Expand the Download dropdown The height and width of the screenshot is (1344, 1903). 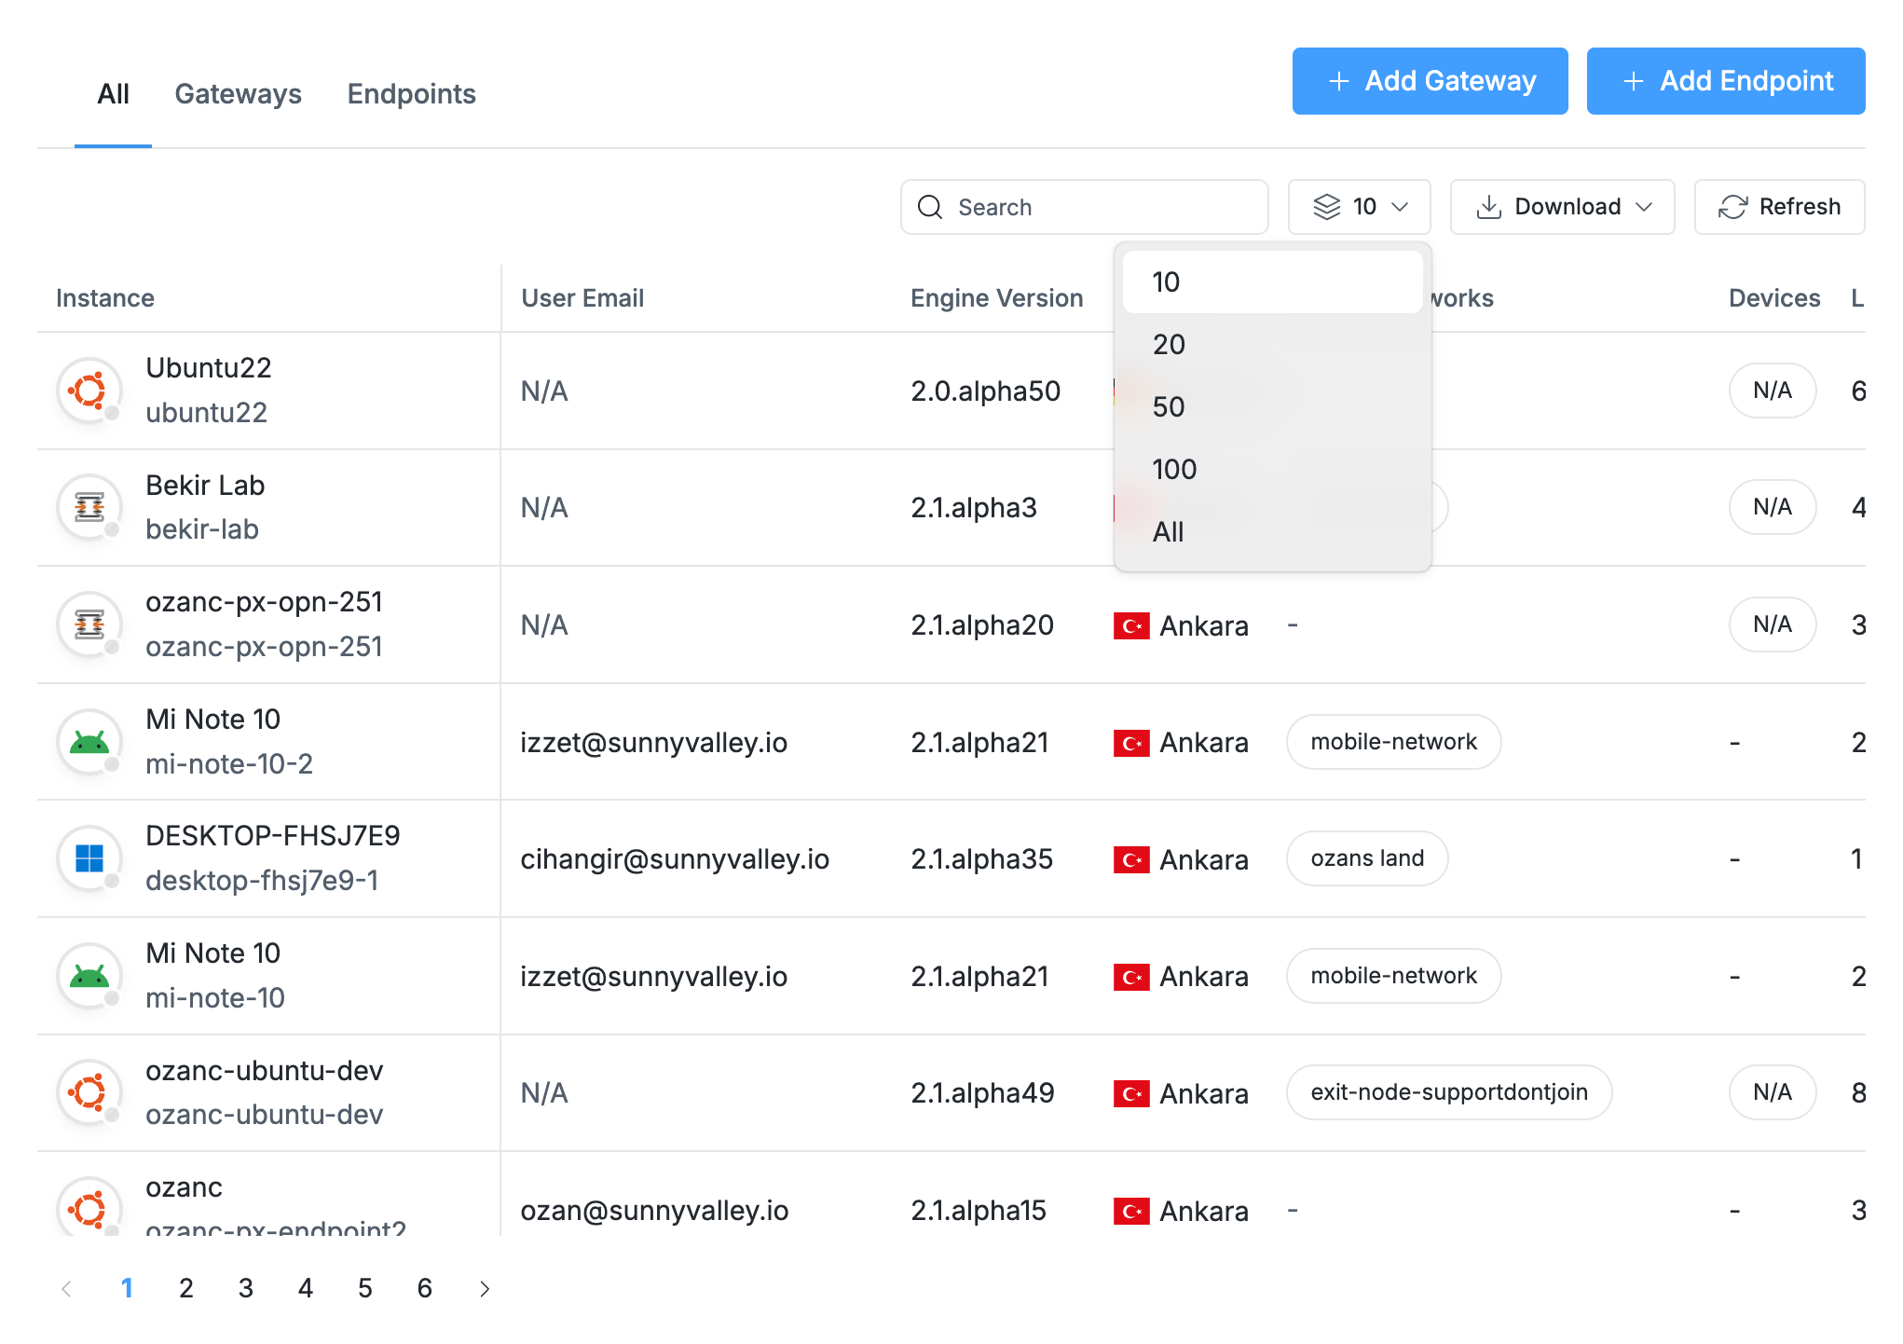pos(1562,207)
